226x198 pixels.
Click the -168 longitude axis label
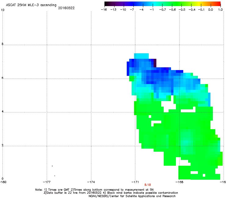point(180,182)
